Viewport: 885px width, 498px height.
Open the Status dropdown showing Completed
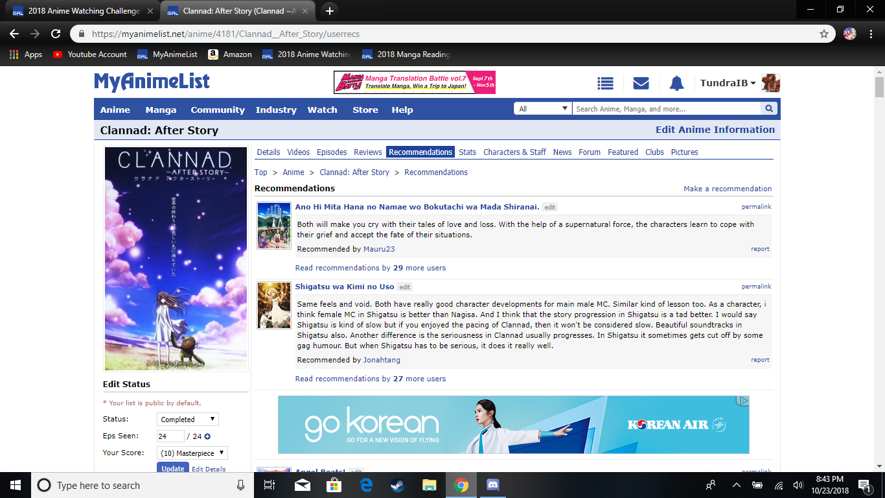coord(188,420)
